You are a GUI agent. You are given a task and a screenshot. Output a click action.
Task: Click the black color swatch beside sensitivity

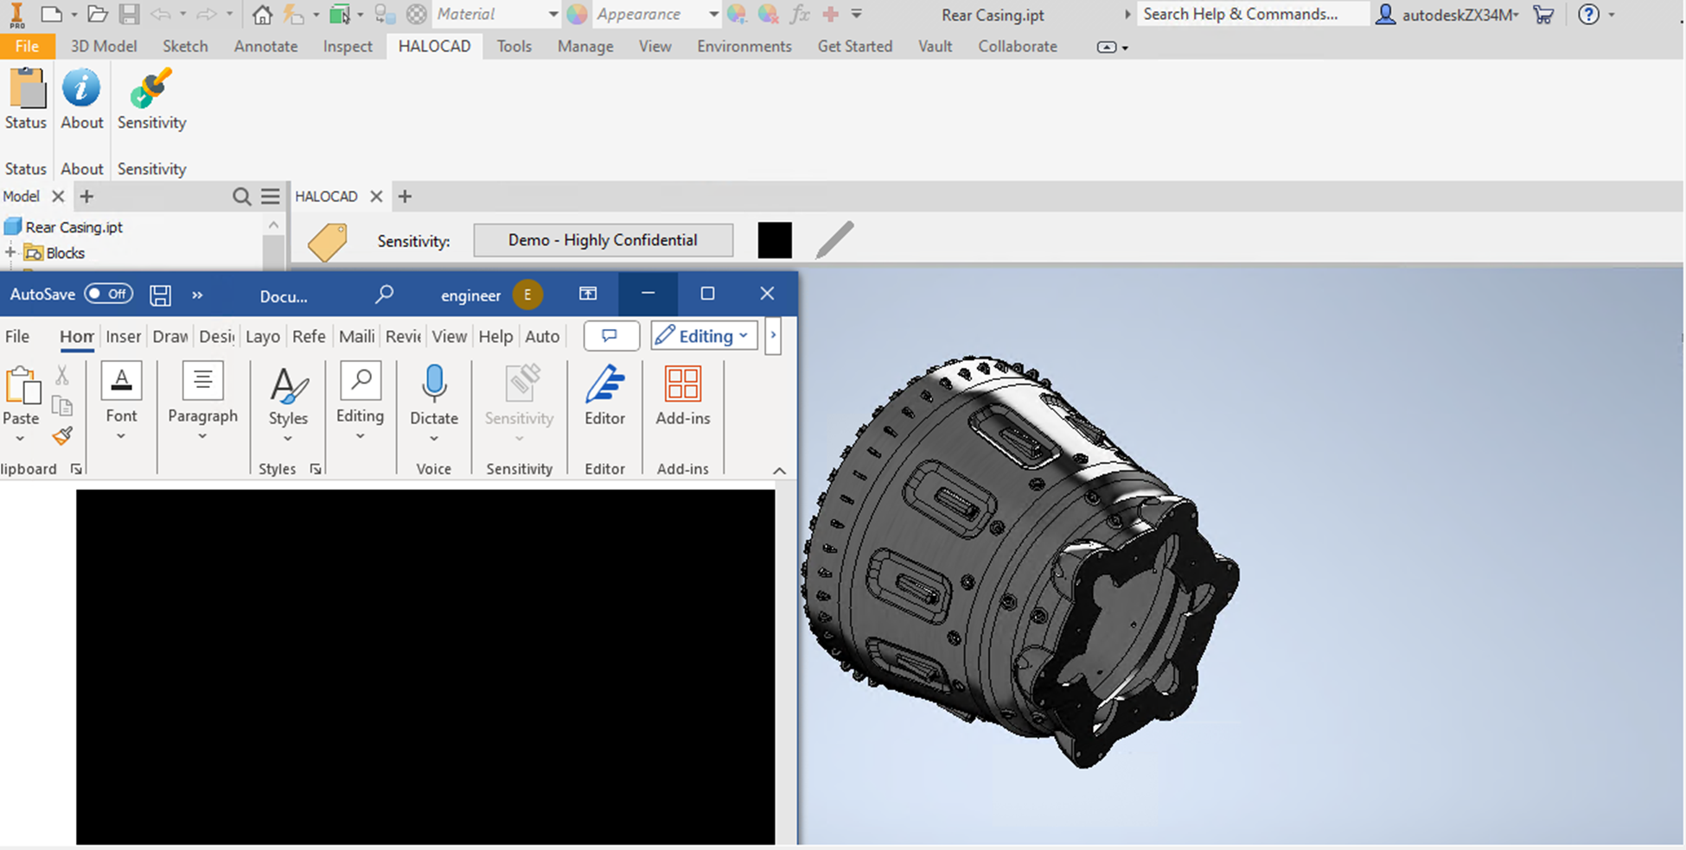click(x=775, y=240)
